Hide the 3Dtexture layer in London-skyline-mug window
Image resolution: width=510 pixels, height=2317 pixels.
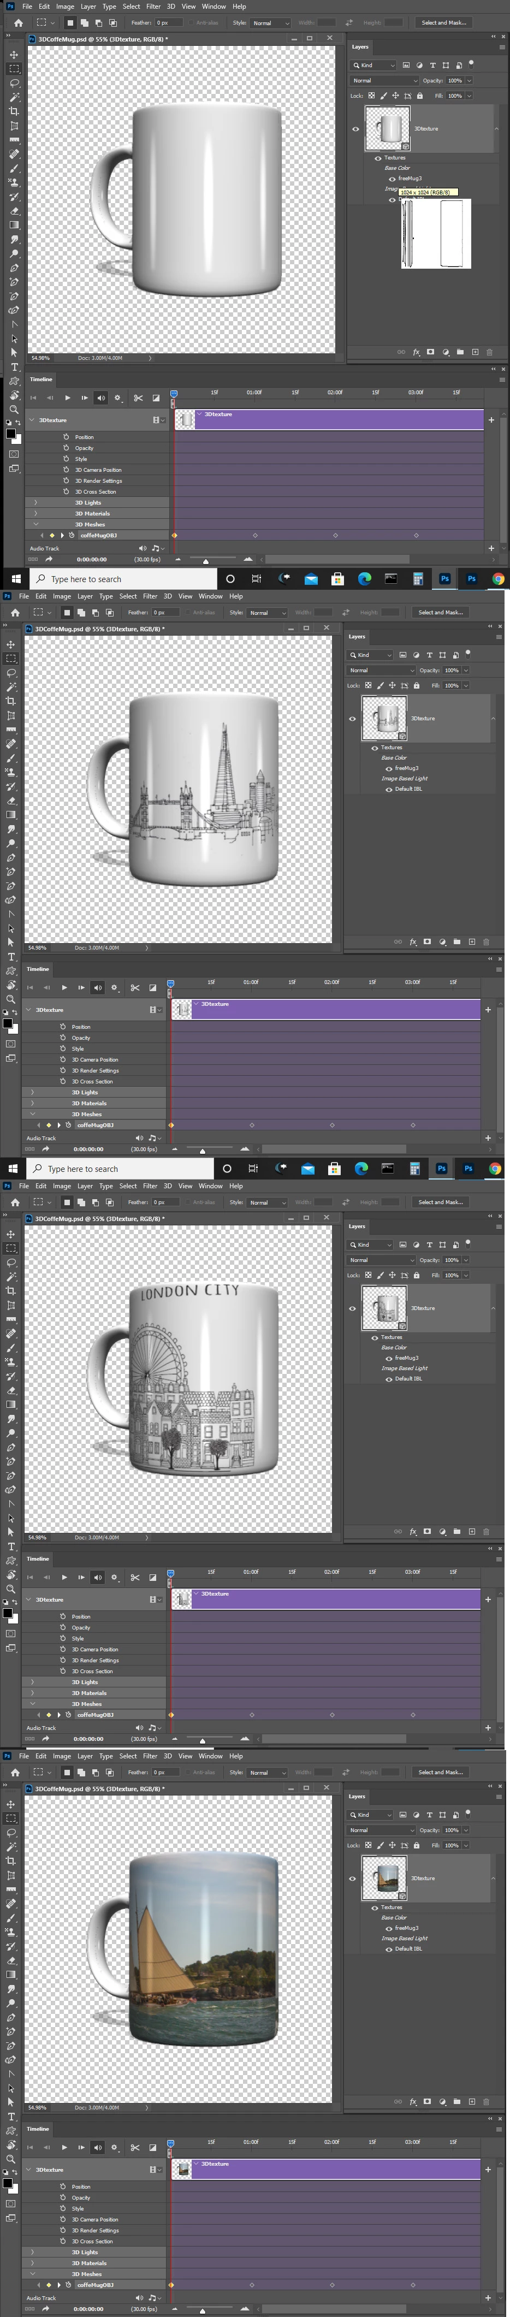352,719
